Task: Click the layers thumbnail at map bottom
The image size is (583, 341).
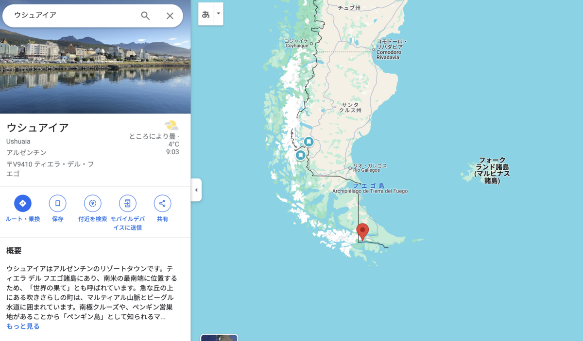Action: coord(219,338)
